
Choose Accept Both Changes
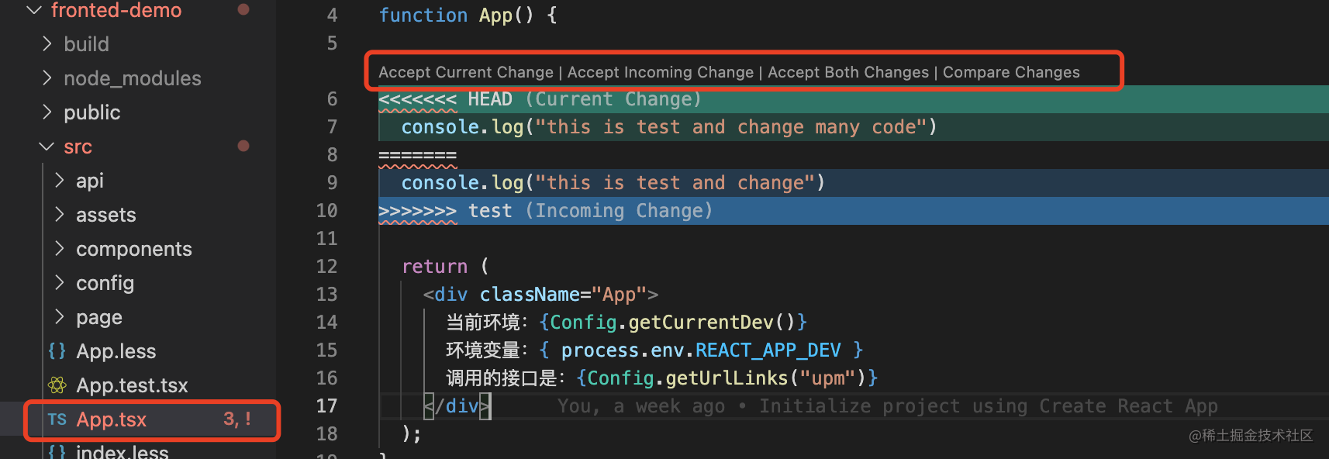pos(848,72)
